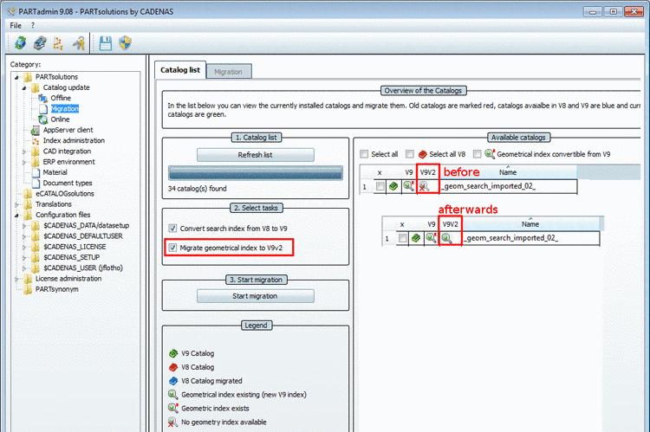Click Geometric index exists legend icon
650x432 pixels.
tap(172, 409)
